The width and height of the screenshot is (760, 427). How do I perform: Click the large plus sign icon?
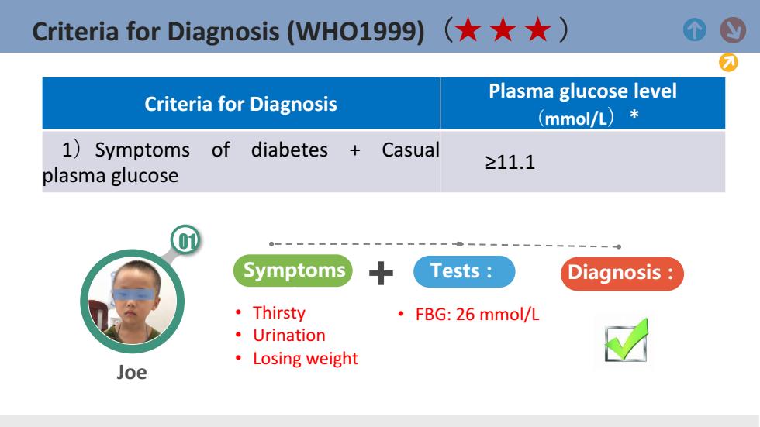tap(381, 273)
